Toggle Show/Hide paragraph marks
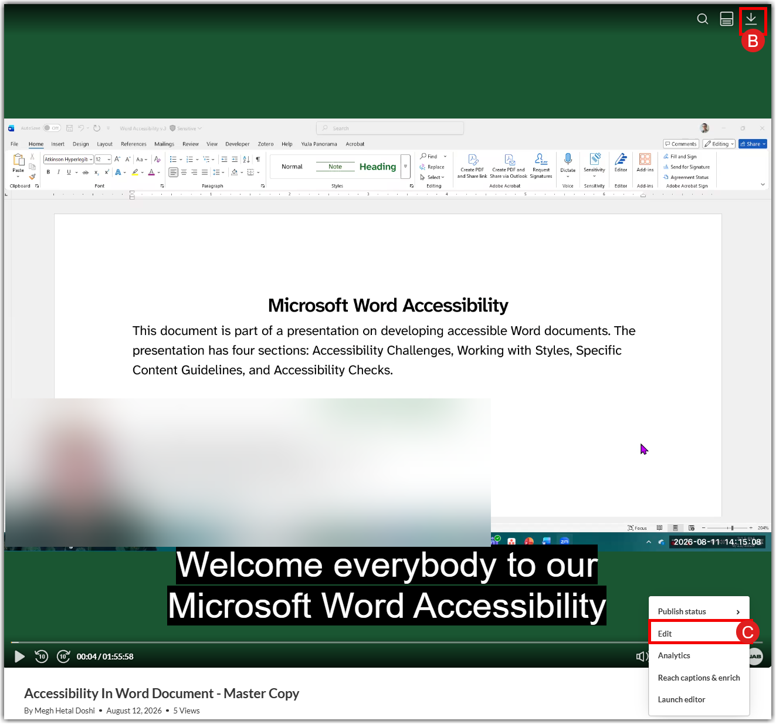 257,159
